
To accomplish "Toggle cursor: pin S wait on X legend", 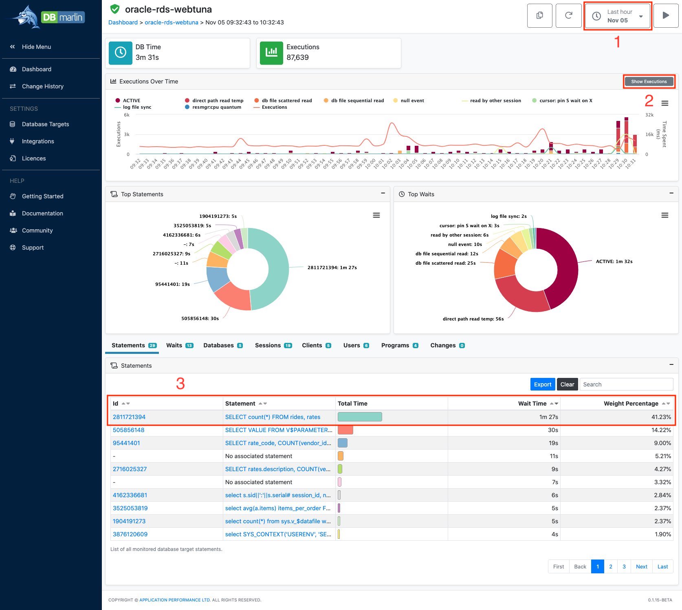I will click(562, 101).
